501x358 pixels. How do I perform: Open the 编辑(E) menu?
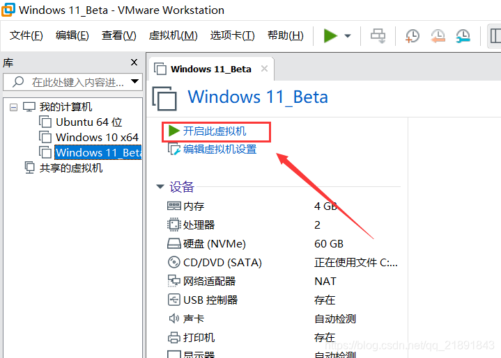(72, 35)
